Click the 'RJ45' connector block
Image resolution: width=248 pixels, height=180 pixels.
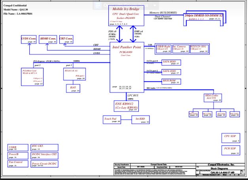(73, 88)
